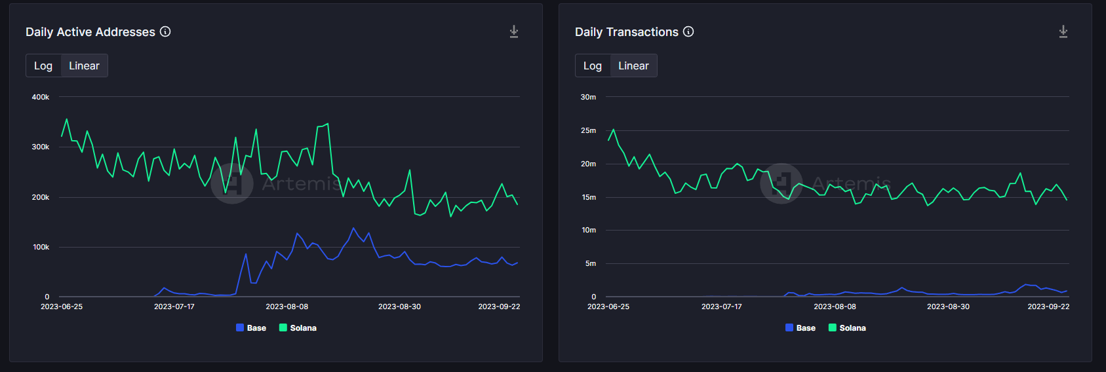Click the Daily Active Addresses title
Screen dimensions: 1106x372
[90, 32]
